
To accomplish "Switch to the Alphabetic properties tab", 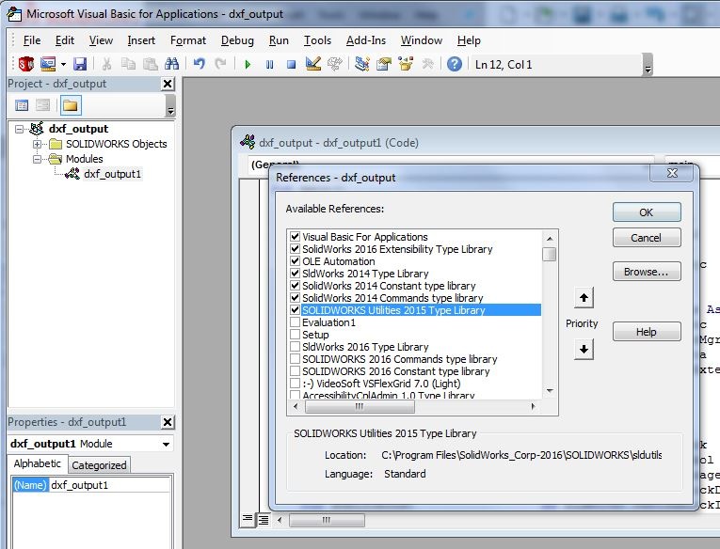I will (38, 463).
